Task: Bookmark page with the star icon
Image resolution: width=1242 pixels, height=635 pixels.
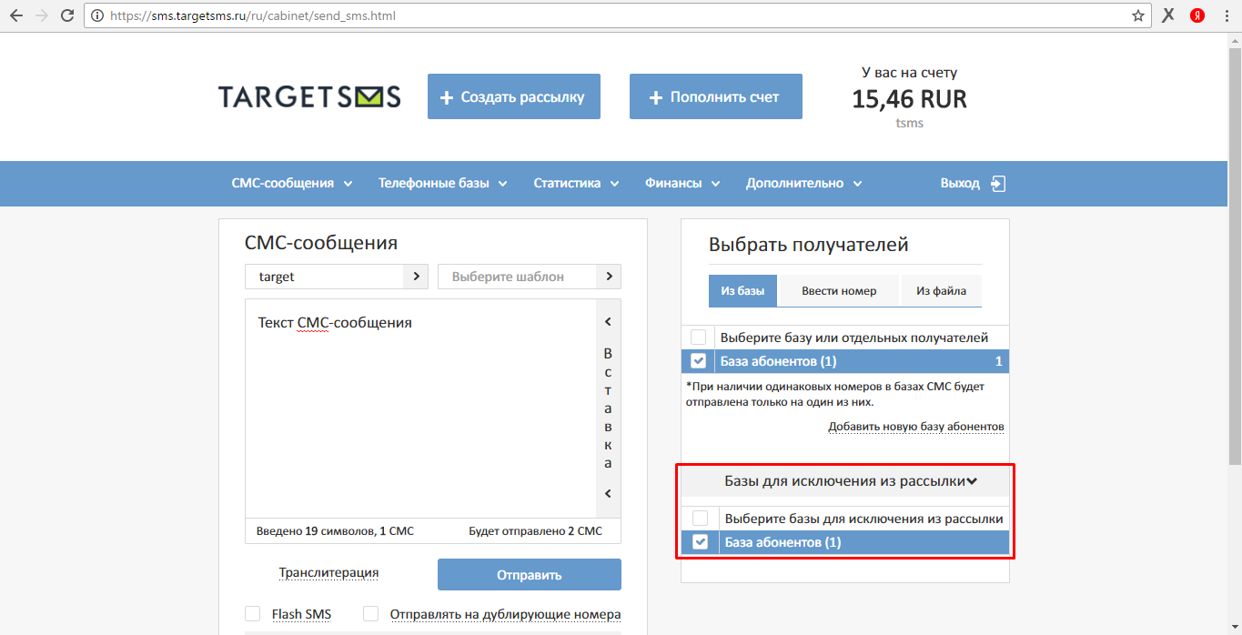Action: pyautogui.click(x=1137, y=15)
